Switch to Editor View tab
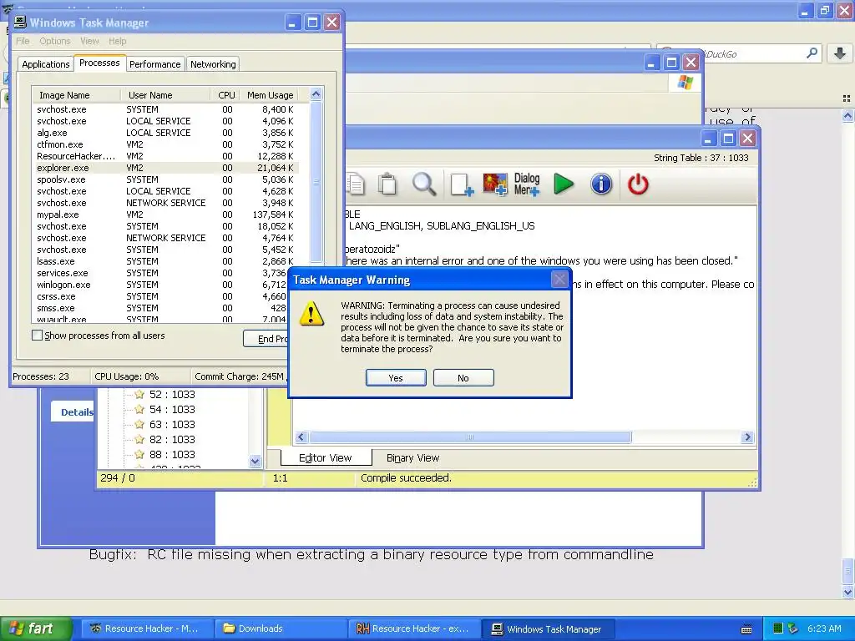 [326, 458]
